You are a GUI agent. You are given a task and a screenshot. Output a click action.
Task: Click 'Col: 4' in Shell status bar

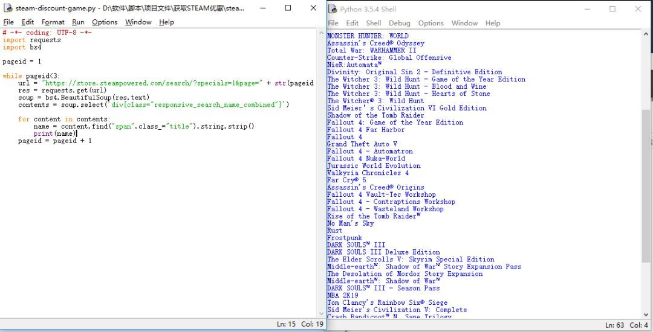pyautogui.click(x=639, y=325)
